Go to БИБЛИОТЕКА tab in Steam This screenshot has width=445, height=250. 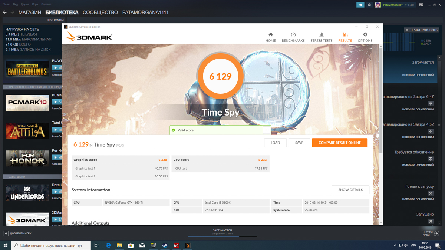tap(62, 12)
